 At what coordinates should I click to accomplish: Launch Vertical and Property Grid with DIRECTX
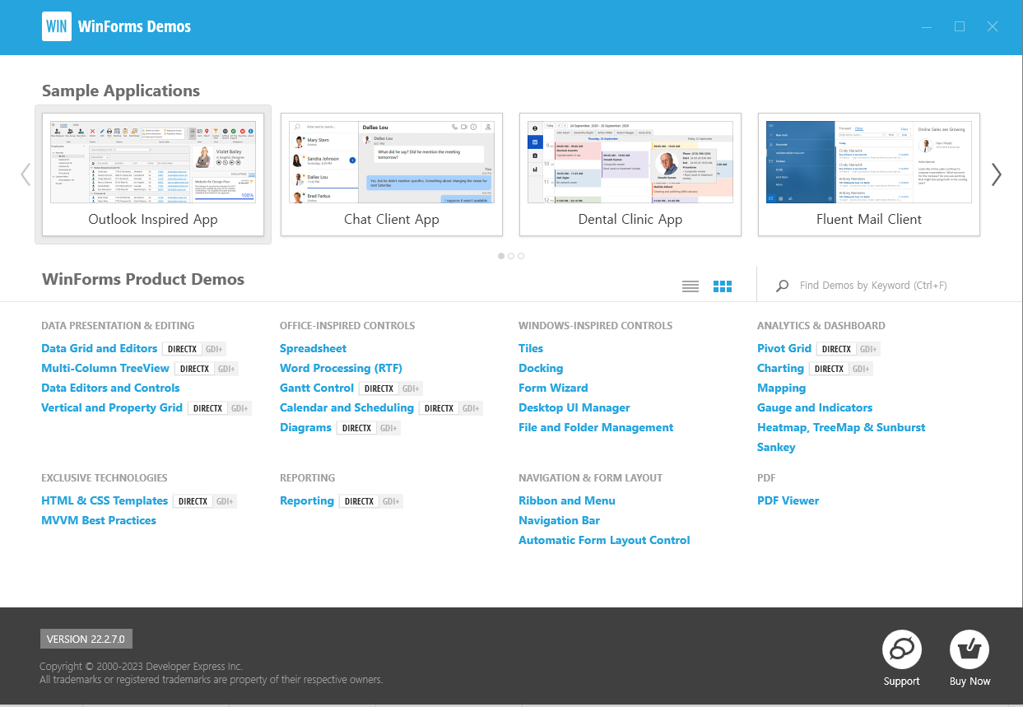(208, 408)
